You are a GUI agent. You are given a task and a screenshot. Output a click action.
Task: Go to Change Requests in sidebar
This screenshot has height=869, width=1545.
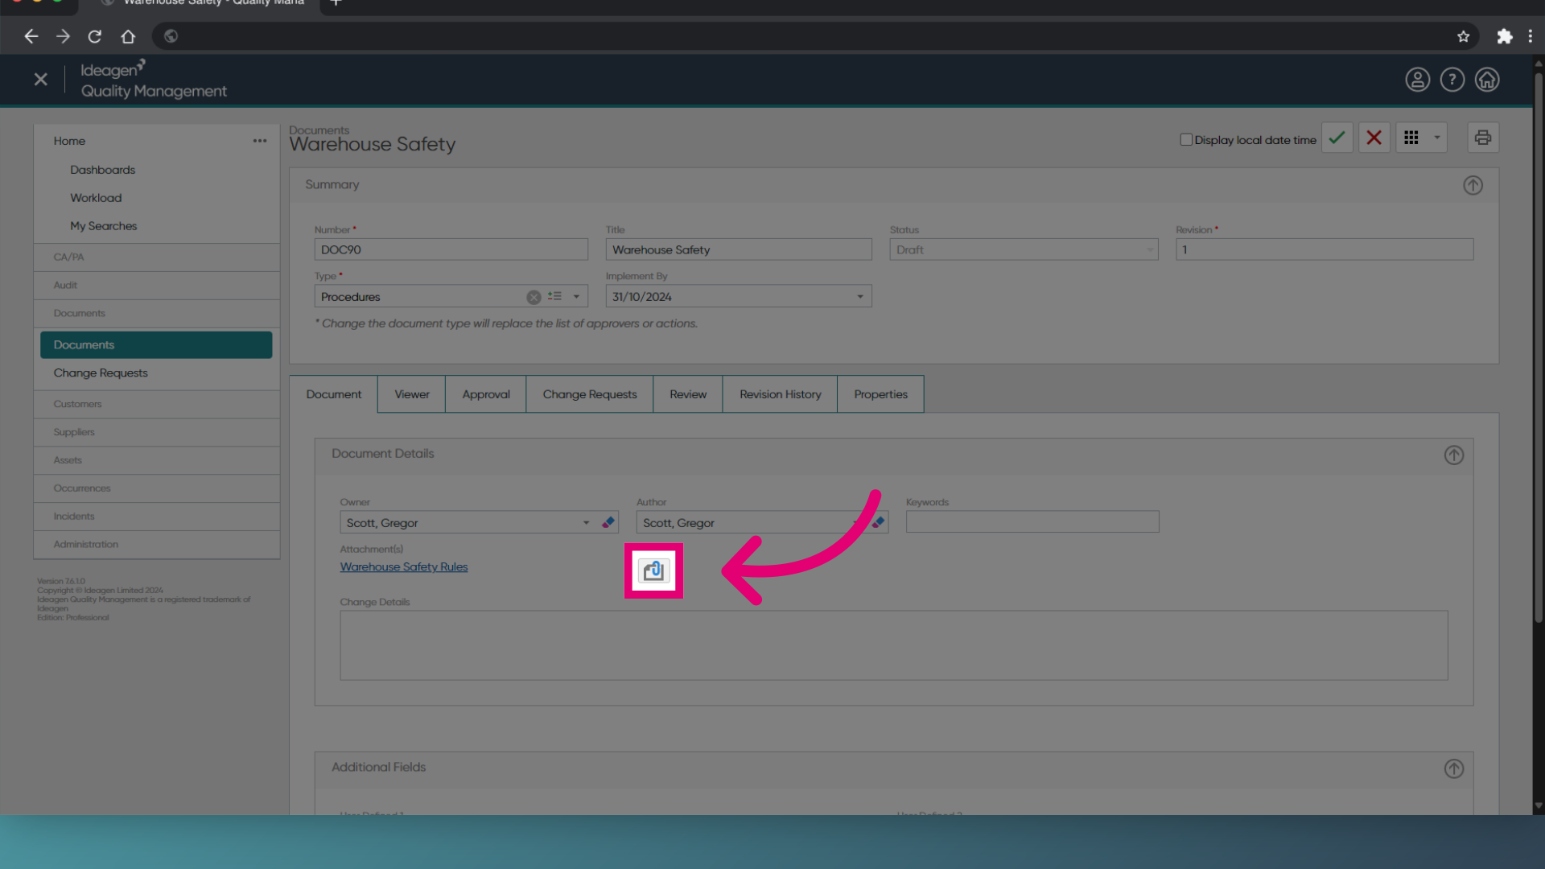tap(101, 373)
